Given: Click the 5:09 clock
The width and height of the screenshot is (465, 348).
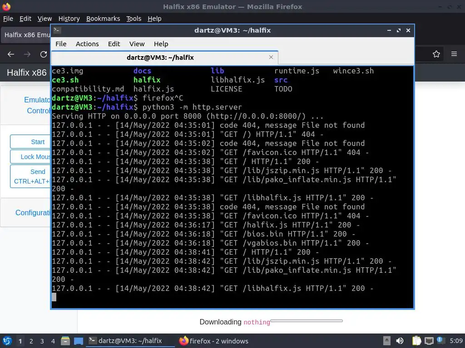Looking at the screenshot, I should coord(456,341).
